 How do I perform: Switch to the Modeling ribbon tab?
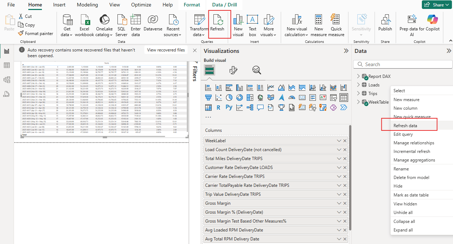click(x=87, y=5)
